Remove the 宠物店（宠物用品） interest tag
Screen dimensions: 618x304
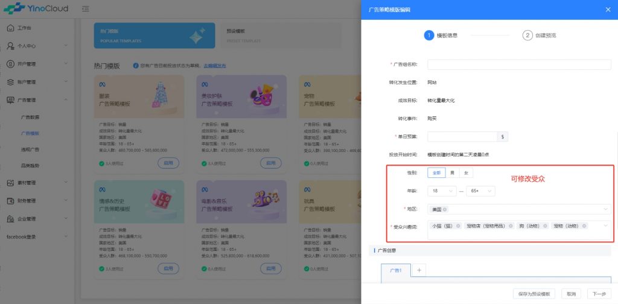(x=511, y=226)
